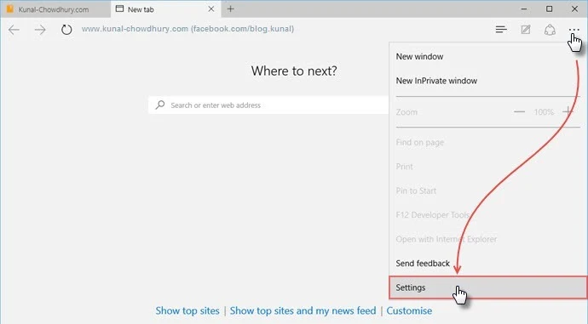The height and width of the screenshot is (324, 588).
Task: Reload the page with the refresh icon
Action: pos(66,30)
